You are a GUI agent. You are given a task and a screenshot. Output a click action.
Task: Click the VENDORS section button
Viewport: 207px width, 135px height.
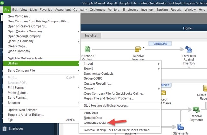point(160,44)
